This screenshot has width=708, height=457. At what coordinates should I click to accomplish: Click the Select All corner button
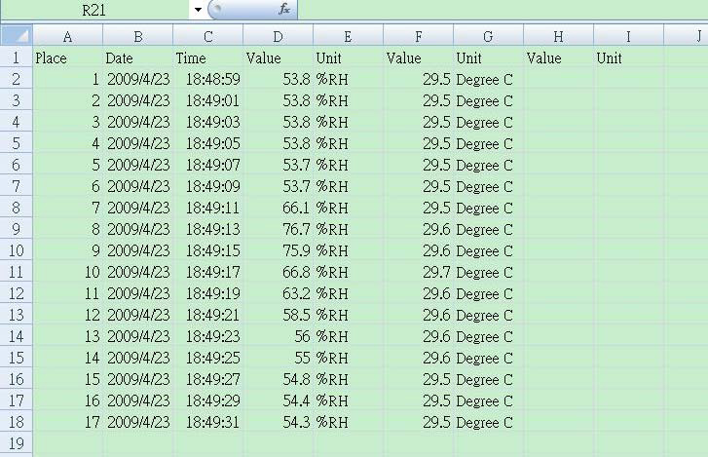pyautogui.click(x=17, y=35)
